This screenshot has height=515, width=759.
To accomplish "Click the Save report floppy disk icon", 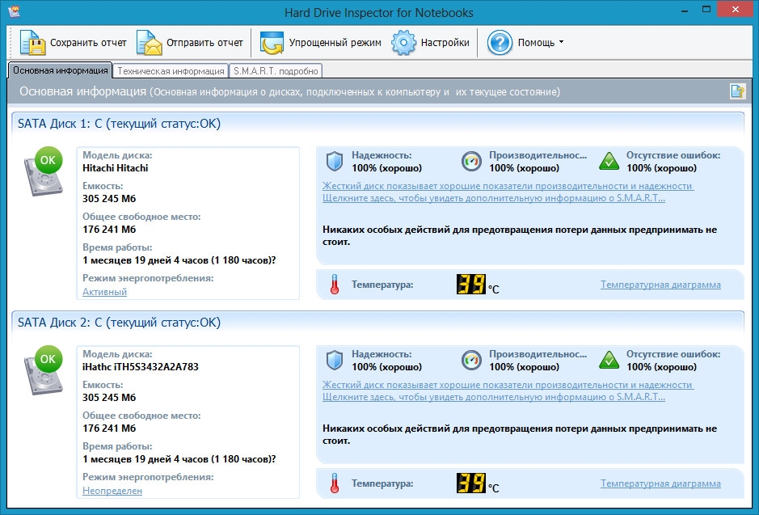I will tap(33, 42).
